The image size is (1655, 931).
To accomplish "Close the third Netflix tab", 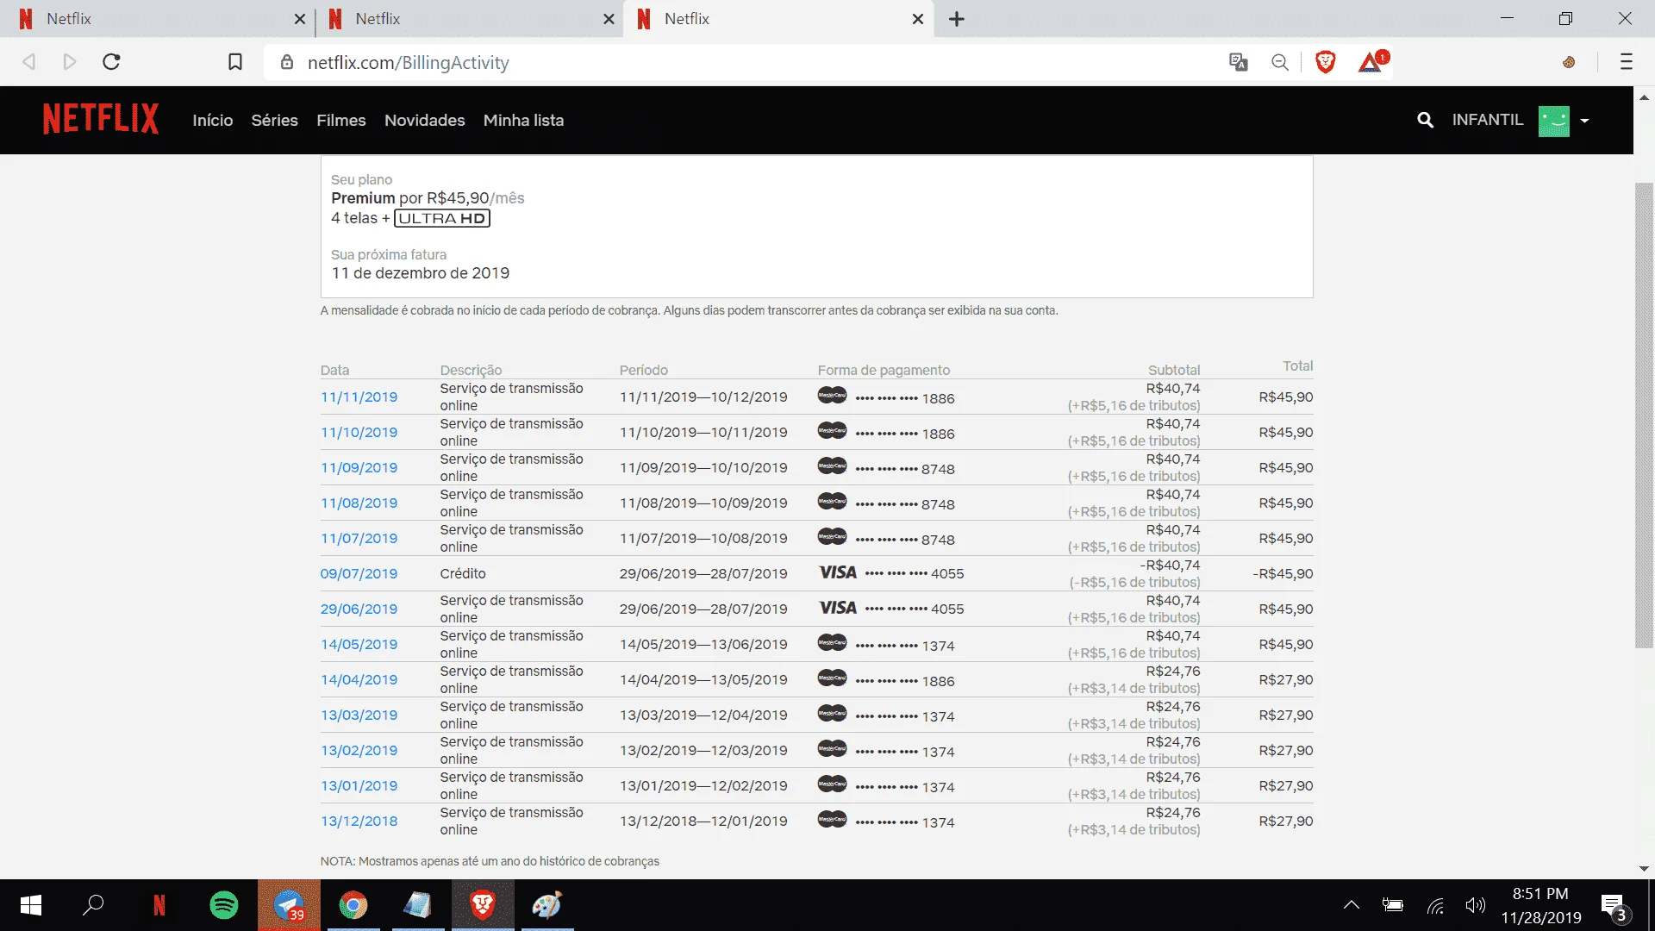I will click(917, 19).
